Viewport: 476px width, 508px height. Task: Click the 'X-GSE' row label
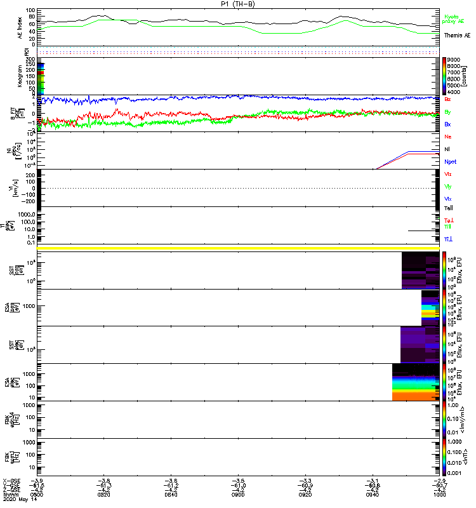tap(11, 481)
